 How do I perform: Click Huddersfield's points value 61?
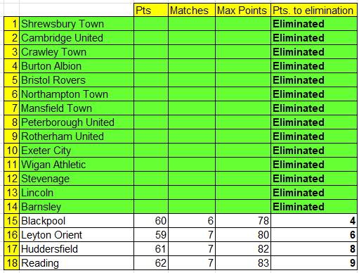(151, 249)
